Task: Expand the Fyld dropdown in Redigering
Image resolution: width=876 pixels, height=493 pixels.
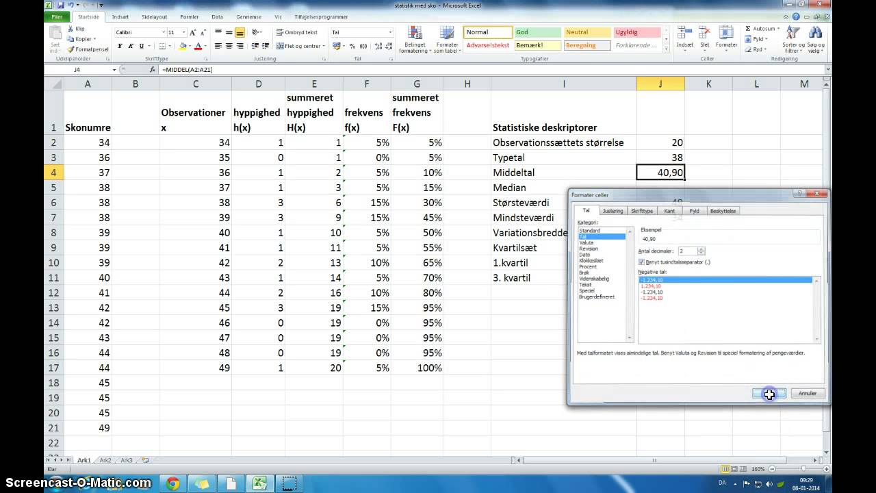Action: pyautogui.click(x=767, y=39)
